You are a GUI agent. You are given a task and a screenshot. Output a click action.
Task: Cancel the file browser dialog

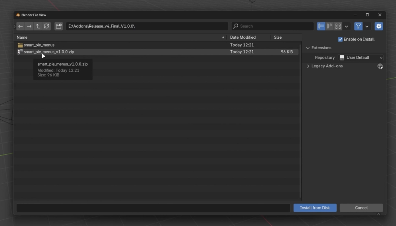[x=361, y=208]
